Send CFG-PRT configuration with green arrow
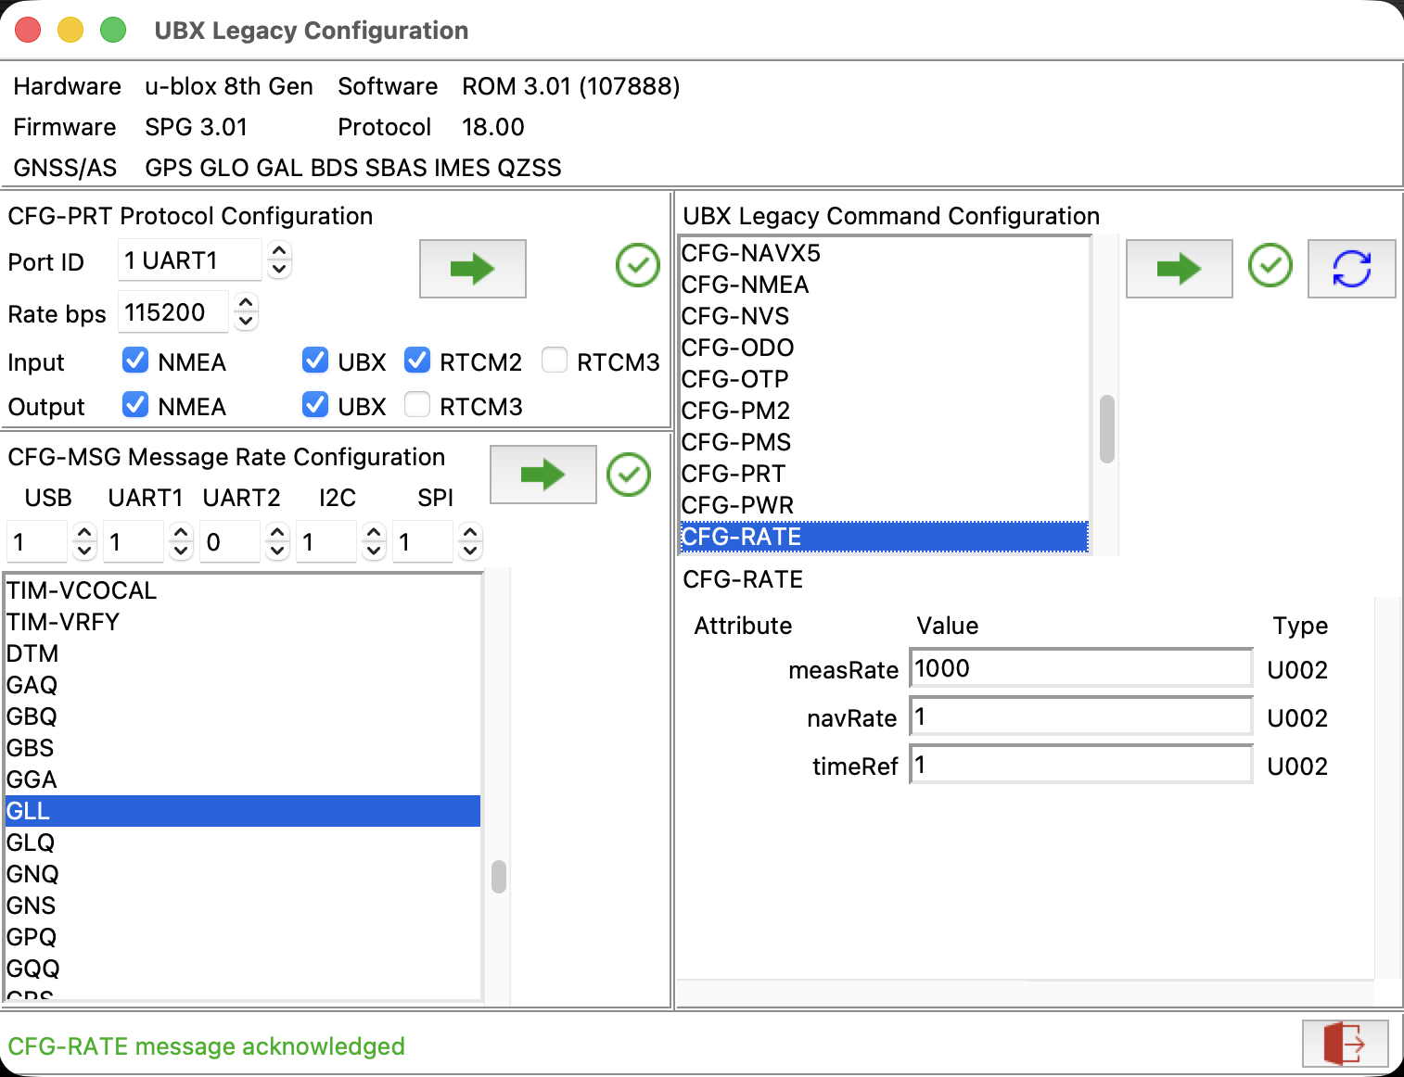Viewport: 1404px width, 1077px height. click(473, 269)
